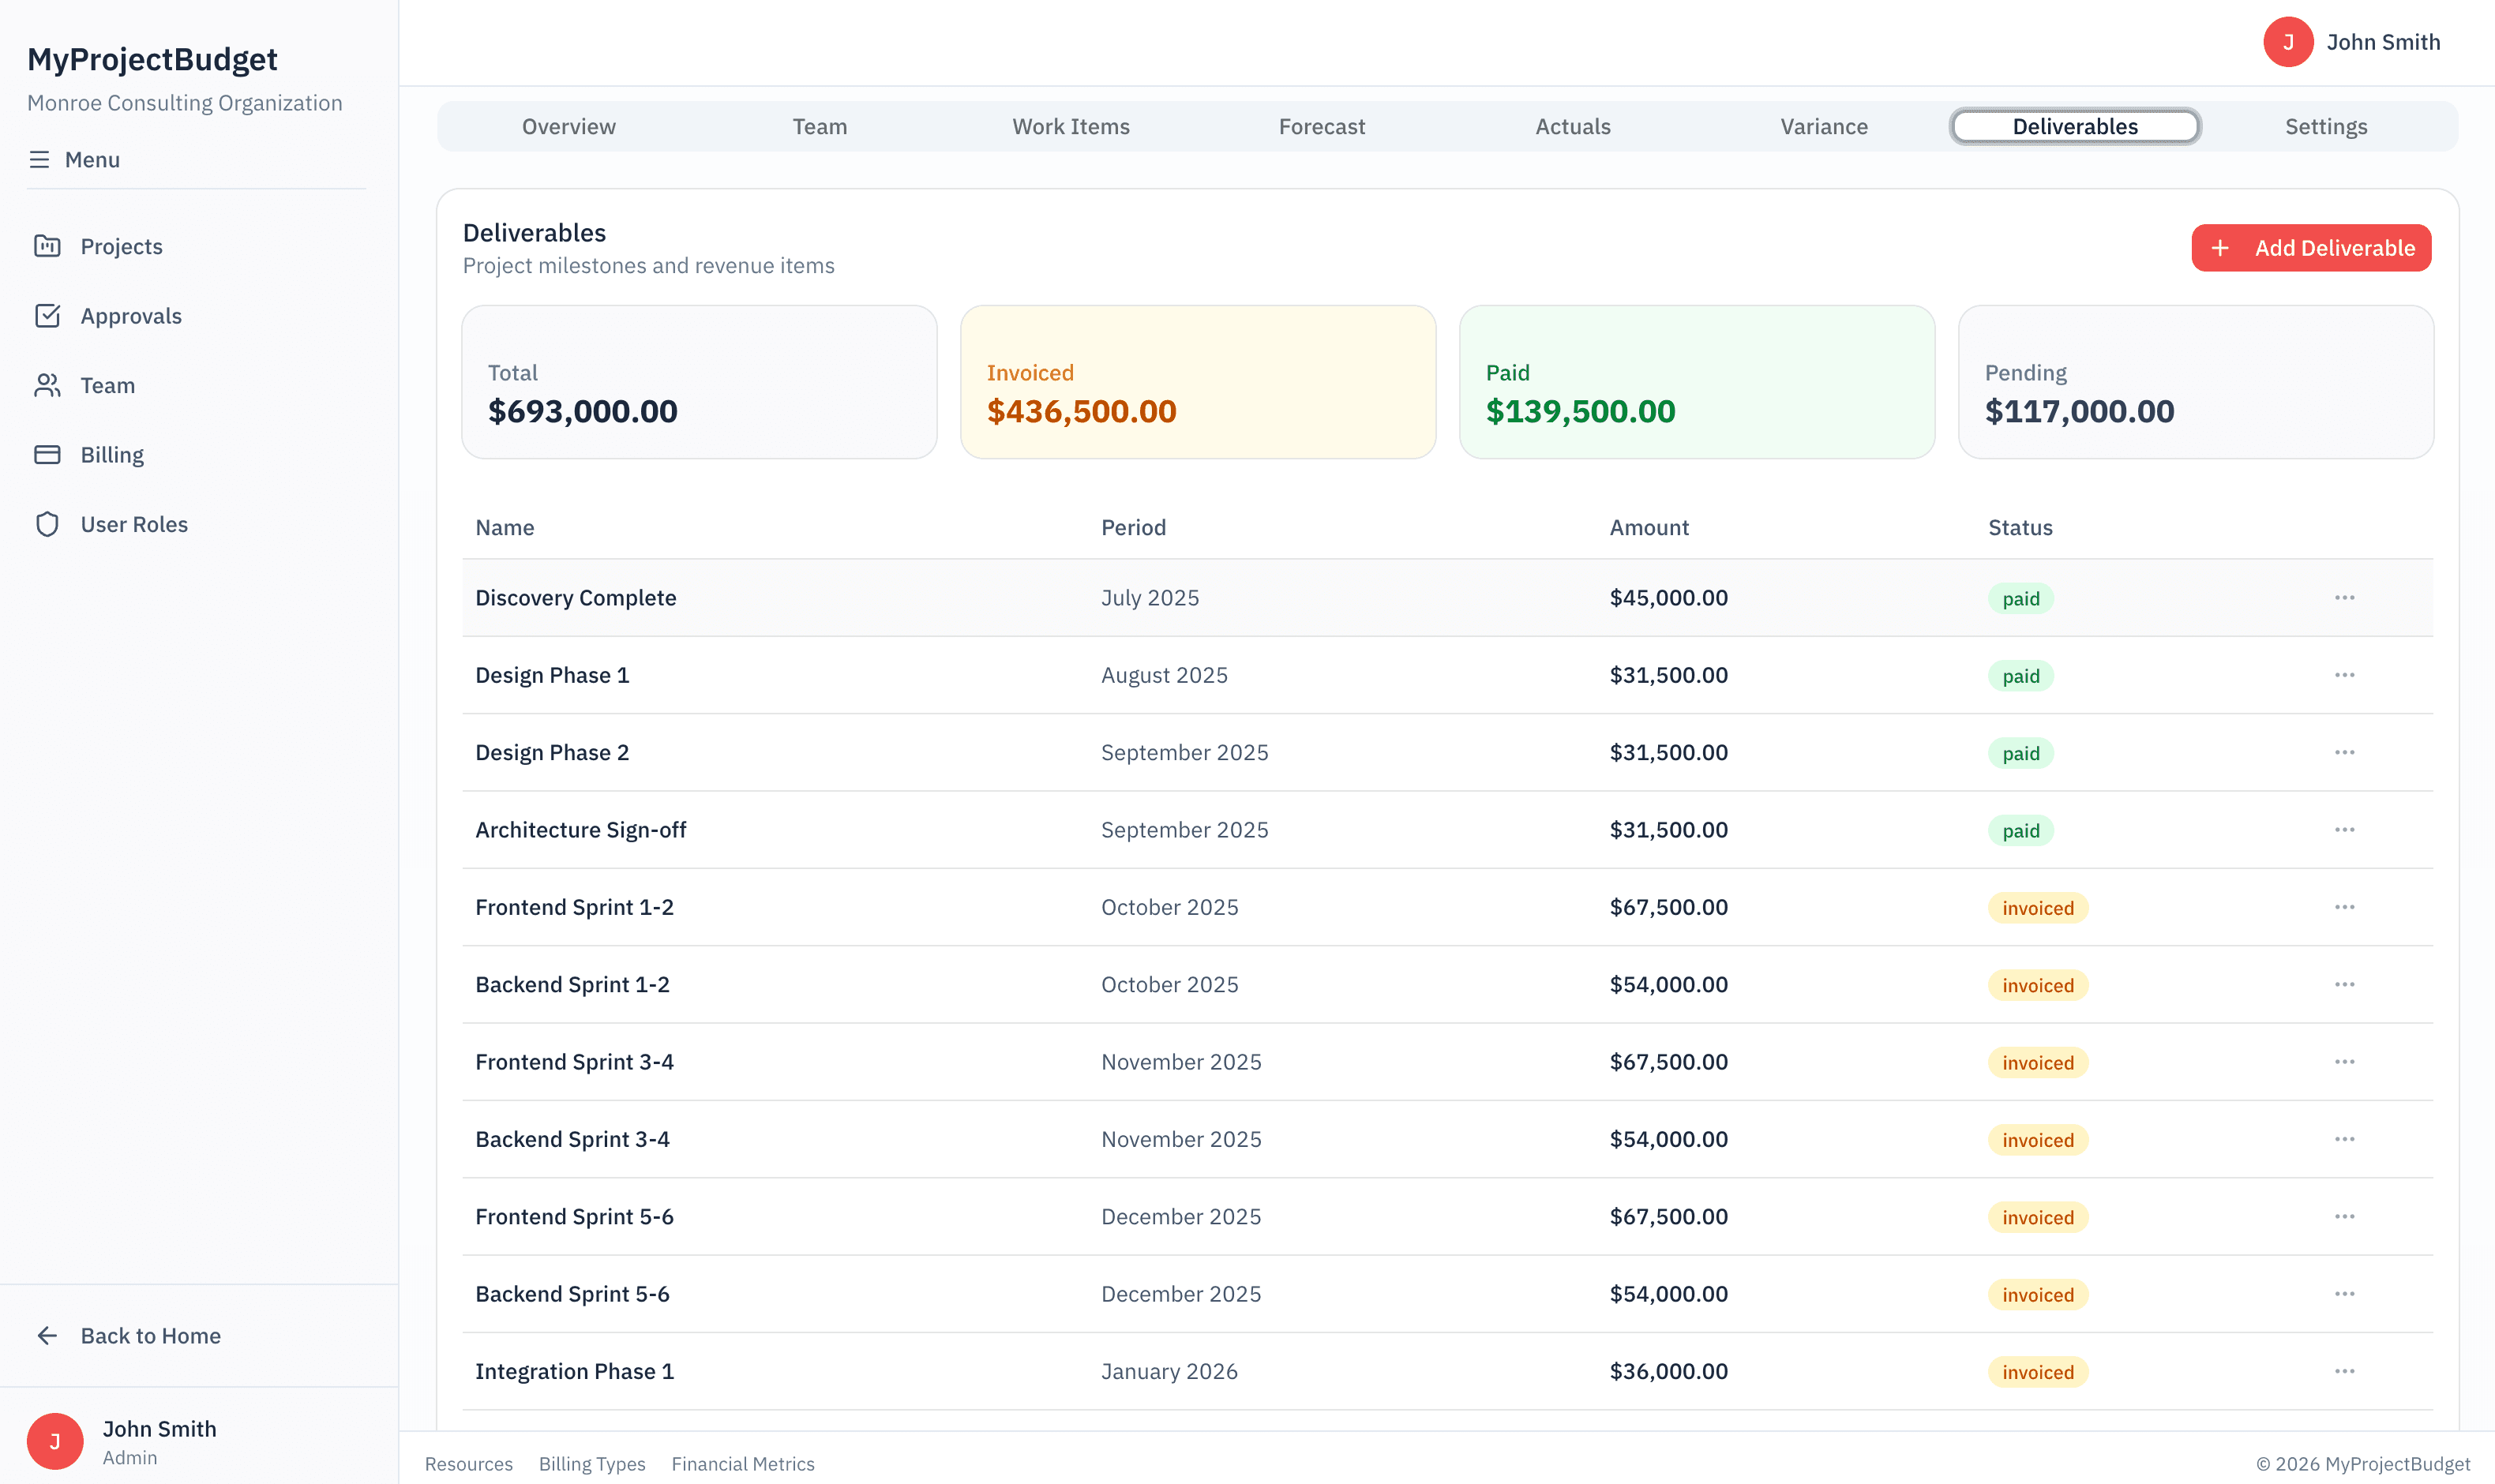This screenshot has width=2495, height=1484.
Task: Open actions menu for Integration Phase 1
Action: pyautogui.click(x=2345, y=1371)
